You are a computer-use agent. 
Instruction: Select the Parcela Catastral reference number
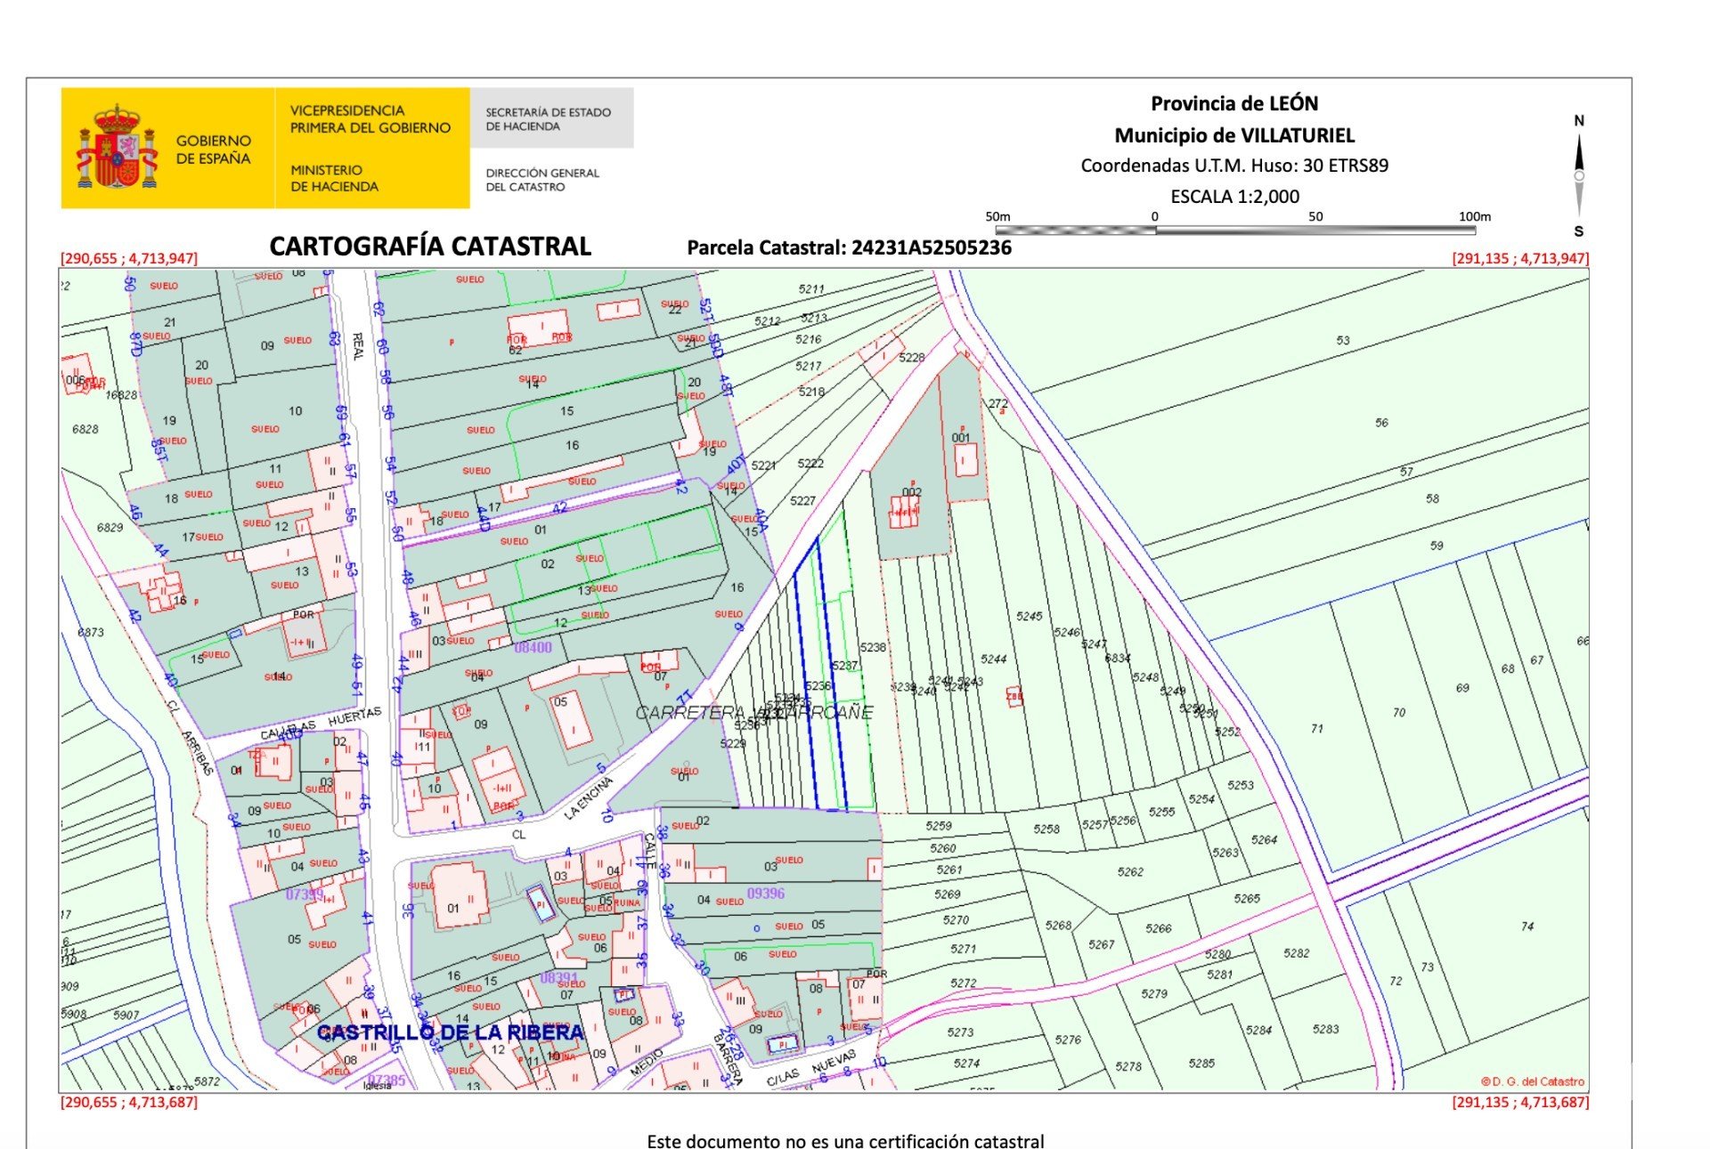931,247
